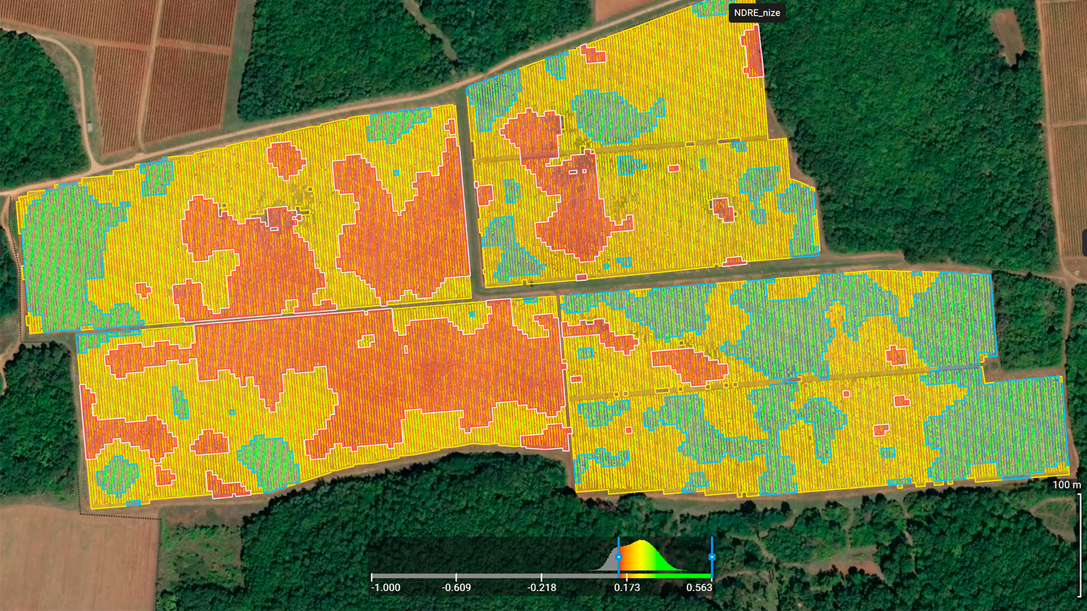Click the 0.563 scale value
The height and width of the screenshot is (611, 1087).
699,587
